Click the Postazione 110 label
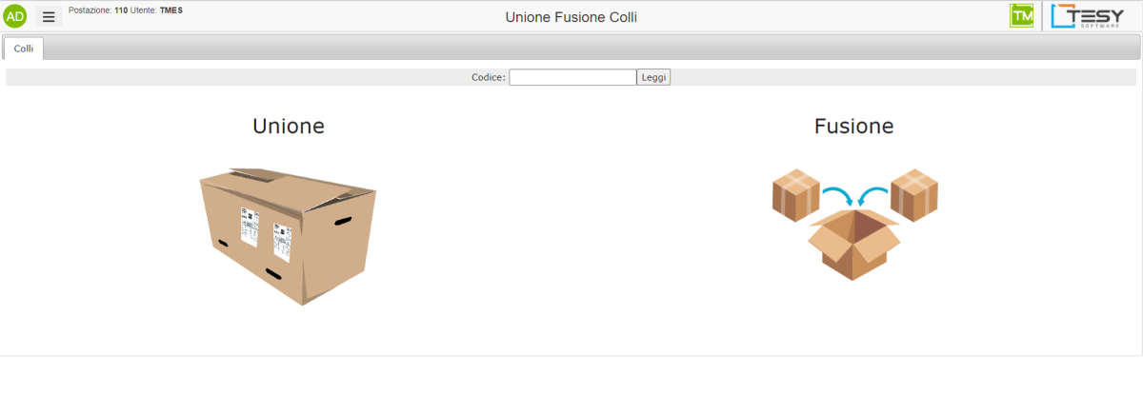 (98, 10)
